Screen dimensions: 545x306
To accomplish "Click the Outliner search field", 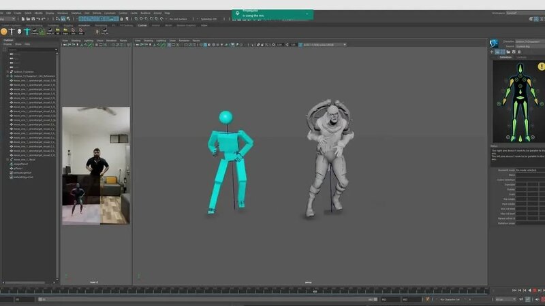I will point(32,50).
